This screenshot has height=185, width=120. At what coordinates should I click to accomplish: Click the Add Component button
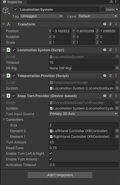[x=60, y=175]
